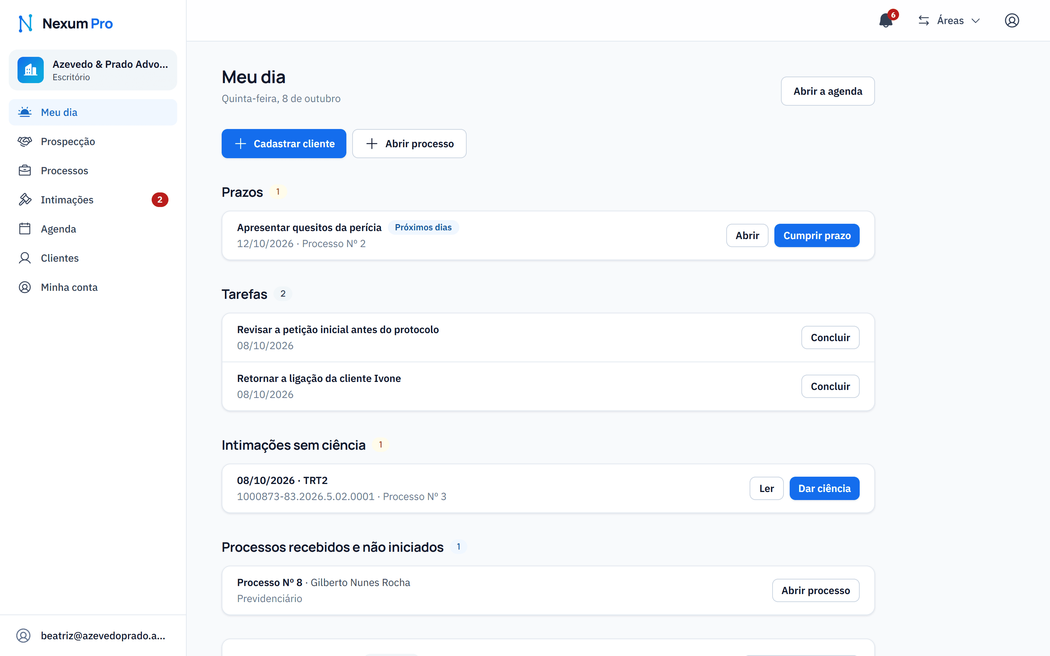
Task: Click the red Intimações badge showing 2
Action: (160, 200)
